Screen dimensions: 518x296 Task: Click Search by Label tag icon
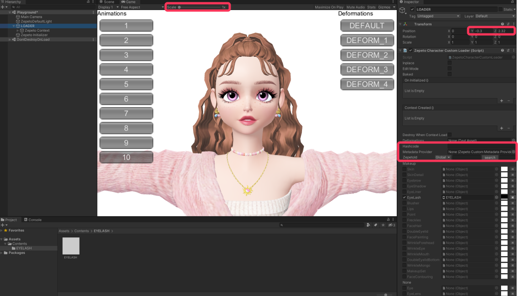click(376, 225)
